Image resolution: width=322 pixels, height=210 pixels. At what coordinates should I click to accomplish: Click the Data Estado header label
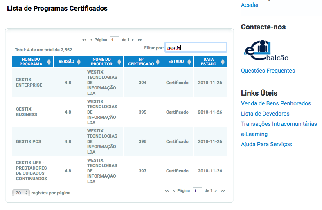coord(209,62)
